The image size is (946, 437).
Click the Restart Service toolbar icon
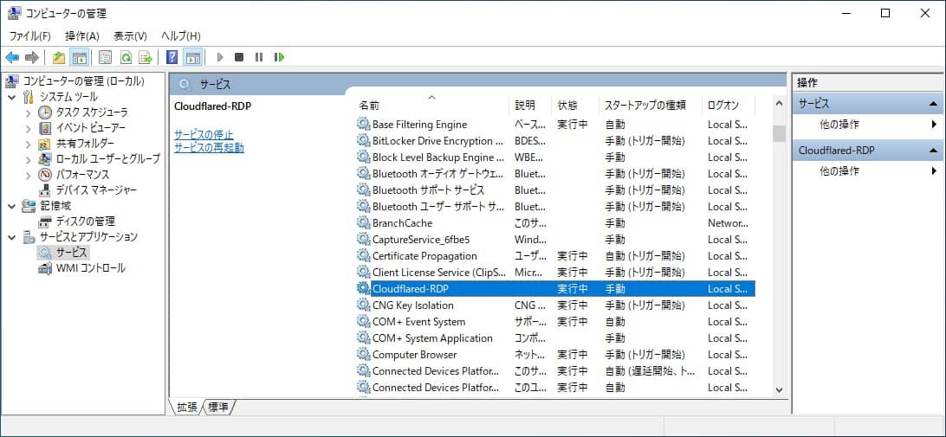click(279, 57)
